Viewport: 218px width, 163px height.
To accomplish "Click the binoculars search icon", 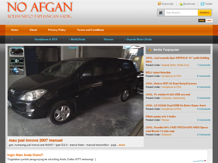I will (x=161, y=13).
